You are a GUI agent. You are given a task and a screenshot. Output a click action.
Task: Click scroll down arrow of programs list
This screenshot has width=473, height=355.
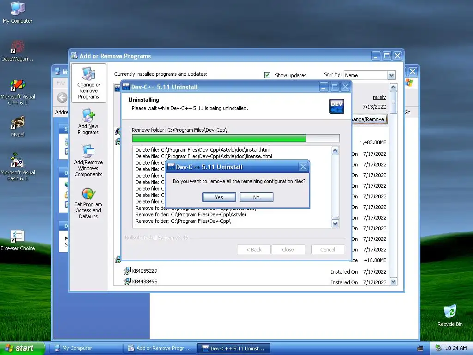tap(394, 282)
